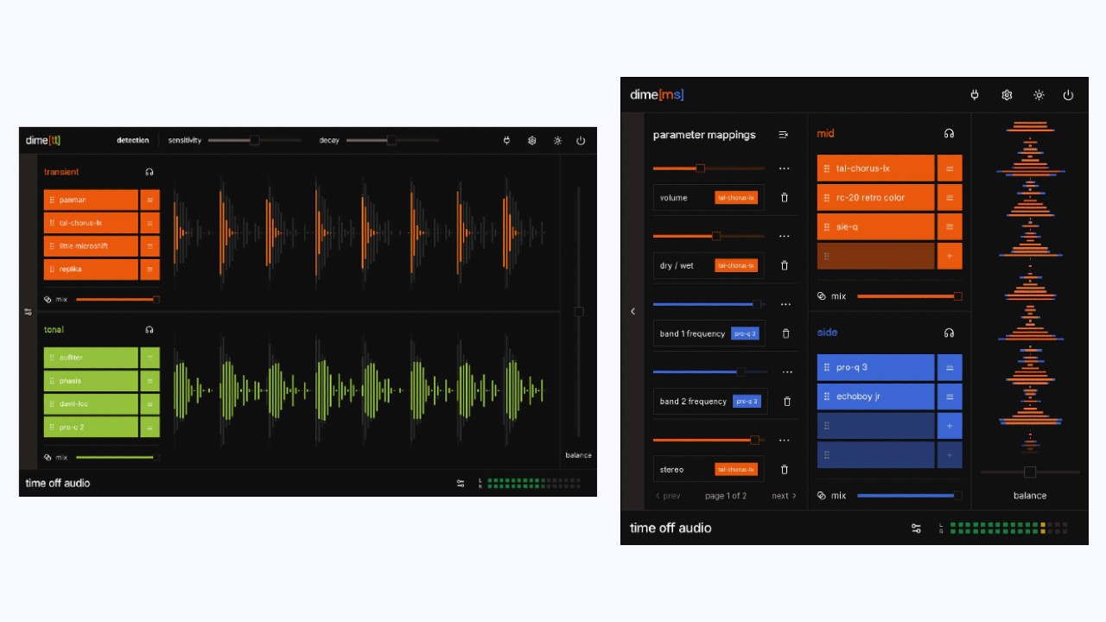Screen dimensions: 1106x622
Task: Click drag handle on tal-chorus-lx mid slot
Action: click(x=827, y=168)
